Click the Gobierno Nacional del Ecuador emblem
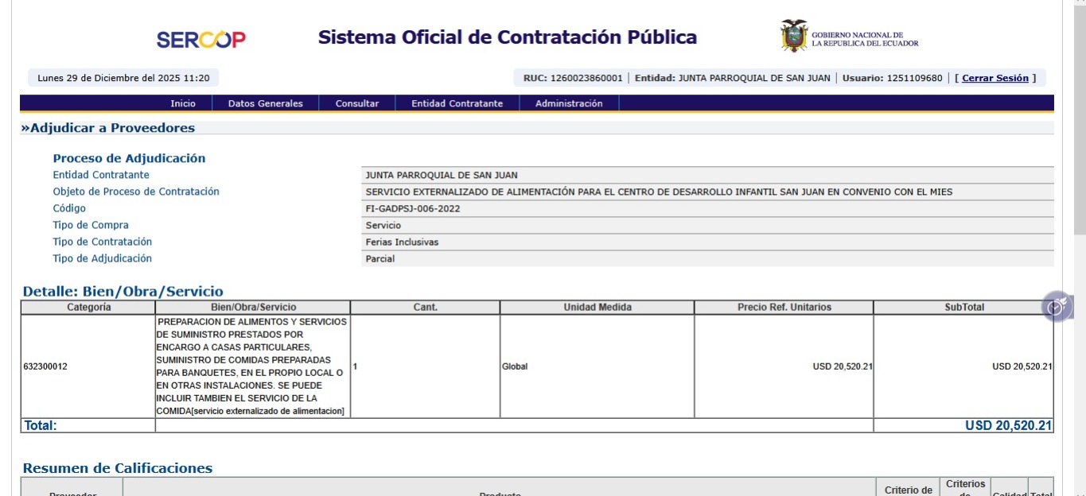Image resolution: width=1086 pixels, height=496 pixels. click(x=793, y=37)
